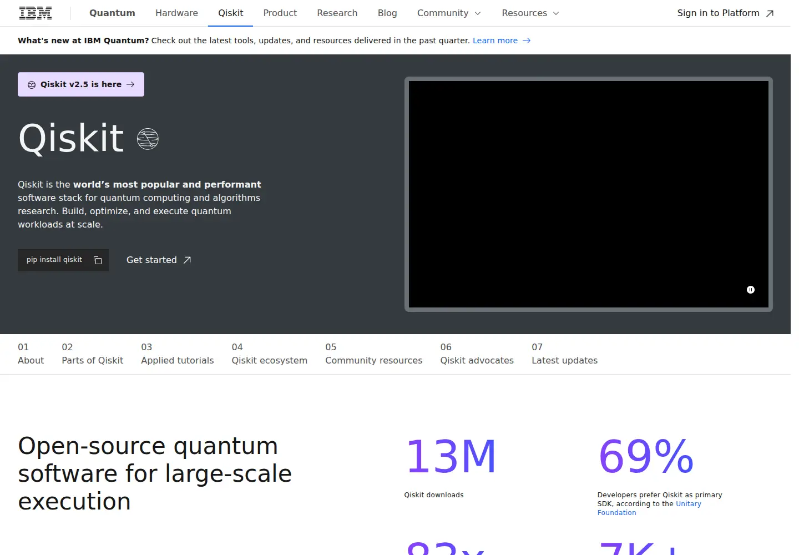The width and height of the screenshot is (799, 555).
Task: Pause the hero video
Action: pos(751,290)
